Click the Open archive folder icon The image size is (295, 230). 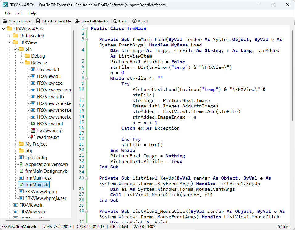click(x=5, y=21)
